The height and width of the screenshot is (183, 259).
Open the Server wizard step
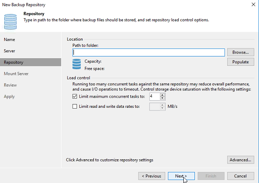pos(10,51)
